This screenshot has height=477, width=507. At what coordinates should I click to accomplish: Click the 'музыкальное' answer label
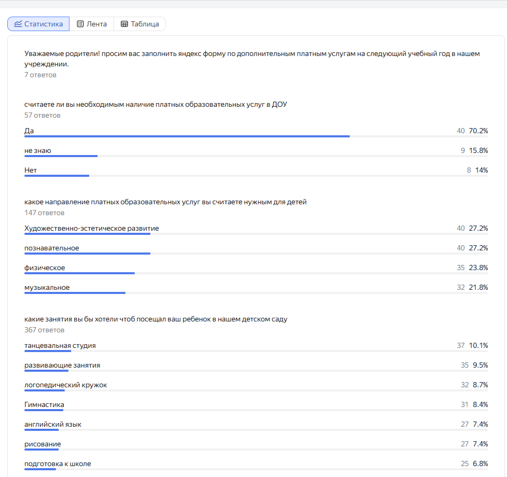47,287
